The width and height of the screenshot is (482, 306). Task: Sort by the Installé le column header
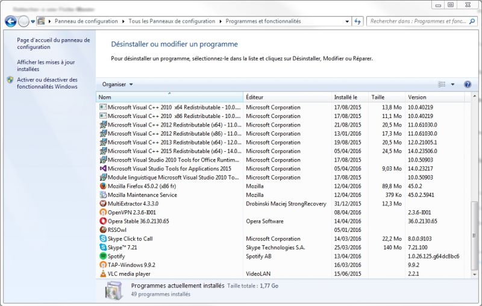[x=350, y=97]
